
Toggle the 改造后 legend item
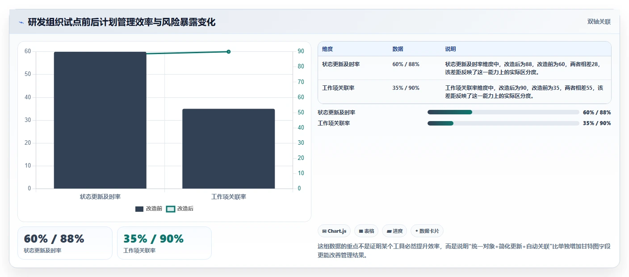click(x=180, y=209)
